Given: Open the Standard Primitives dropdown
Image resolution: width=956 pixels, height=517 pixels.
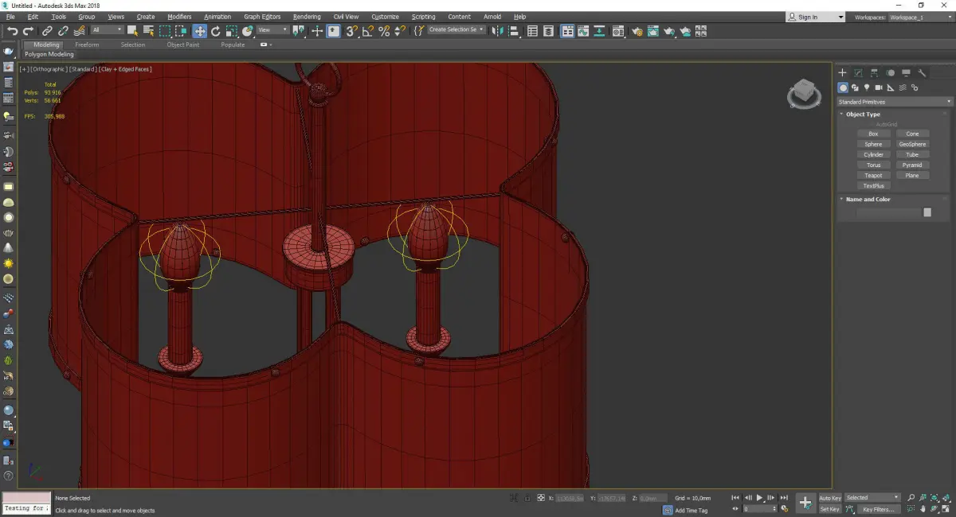Looking at the screenshot, I should coord(894,102).
